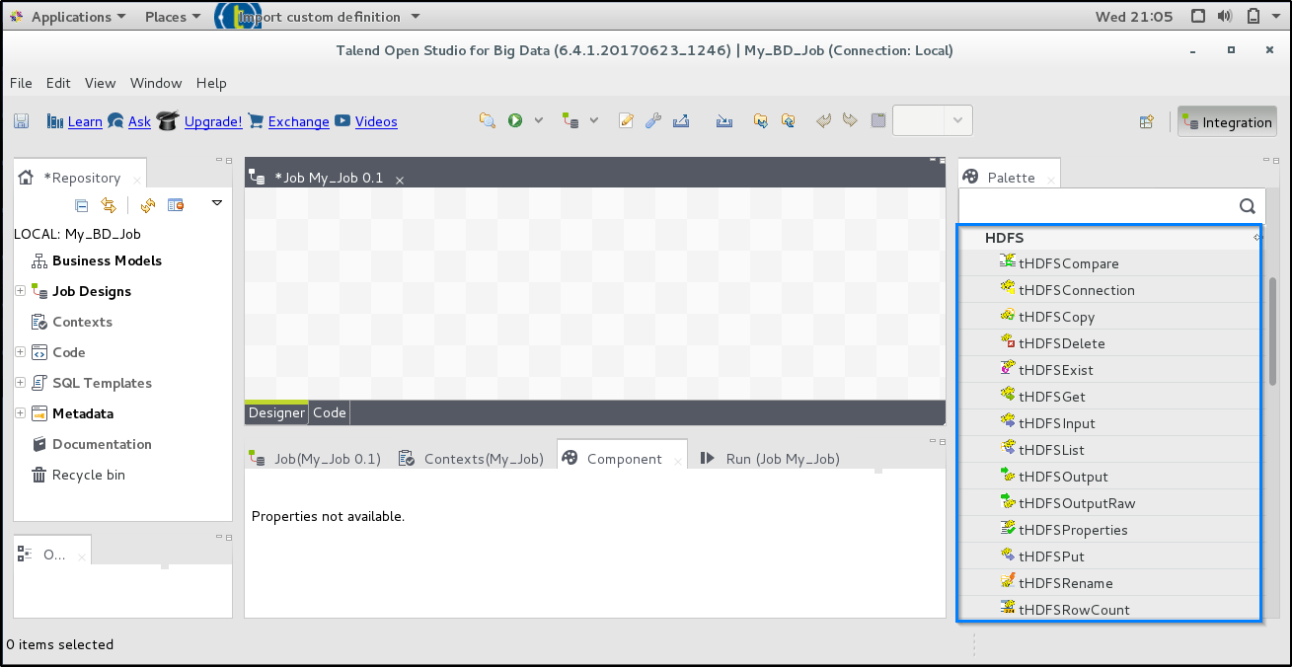Select the tHDFSDelete palette component
The width and height of the screenshot is (1292, 667).
pos(1061,343)
